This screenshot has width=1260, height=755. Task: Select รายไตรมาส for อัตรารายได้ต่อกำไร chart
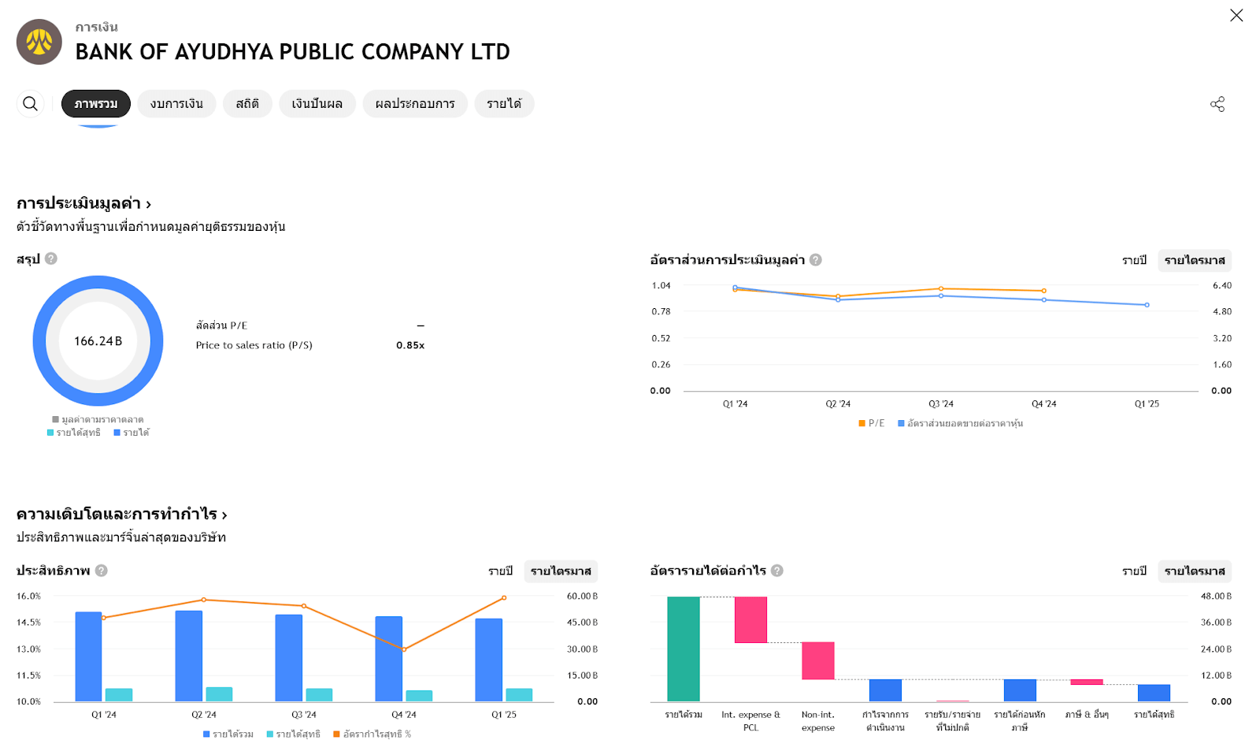tap(1195, 571)
